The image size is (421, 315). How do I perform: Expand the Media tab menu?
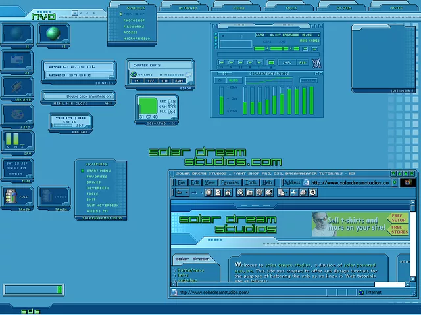239,8
